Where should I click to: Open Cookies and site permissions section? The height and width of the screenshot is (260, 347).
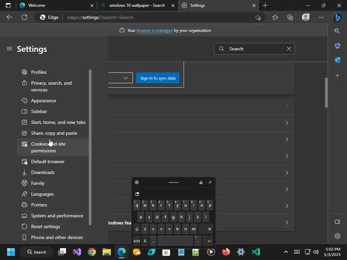(x=53, y=147)
